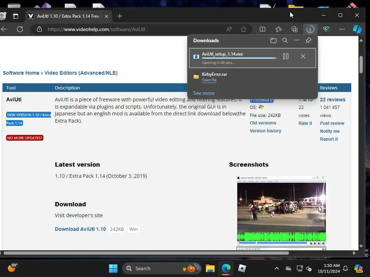Click the Reviews column header

(329, 88)
